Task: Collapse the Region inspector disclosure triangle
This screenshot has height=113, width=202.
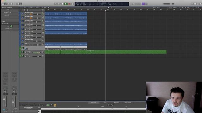Action: coord(2,8)
